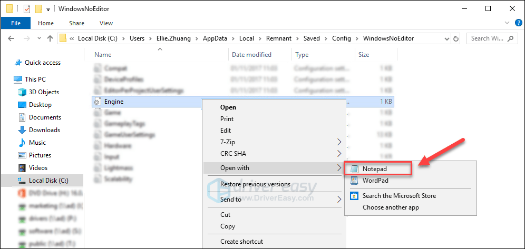Select the Engine file name
The width and height of the screenshot is (525, 249).
[x=114, y=102]
